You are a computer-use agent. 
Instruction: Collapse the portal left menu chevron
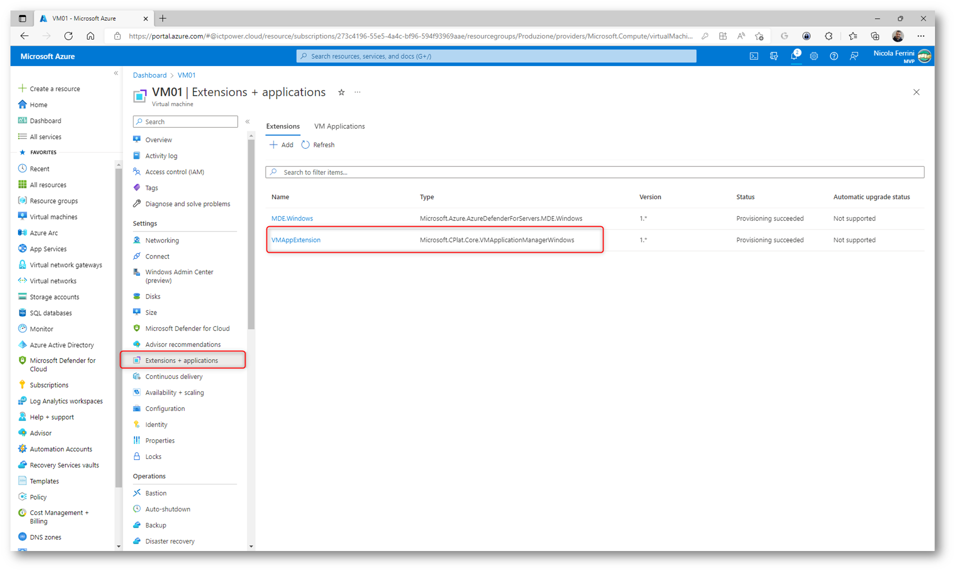click(116, 73)
